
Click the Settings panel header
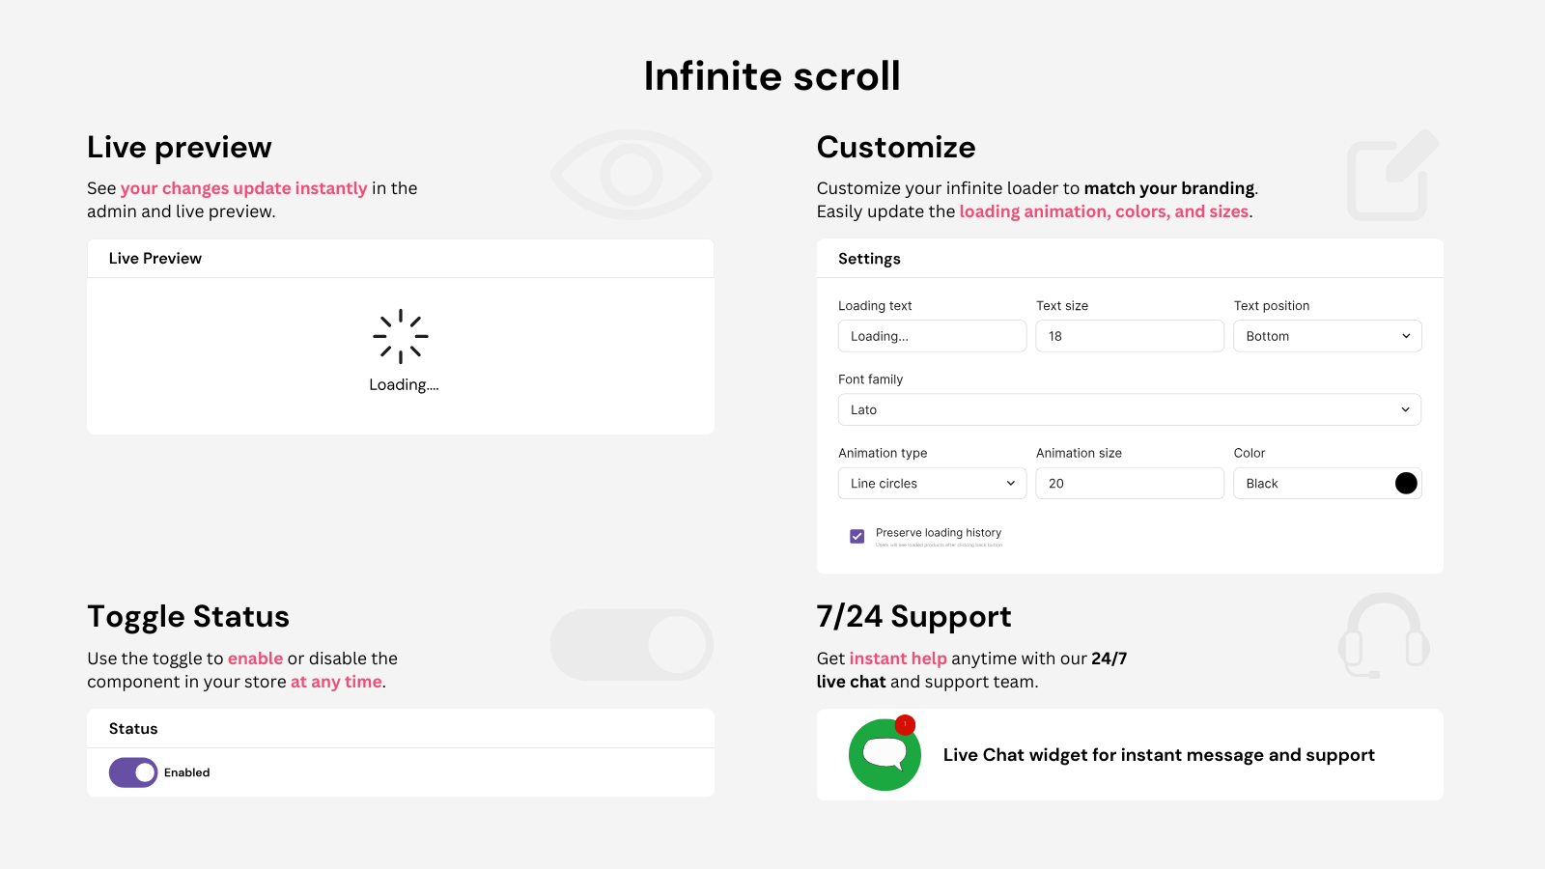[1130, 259]
